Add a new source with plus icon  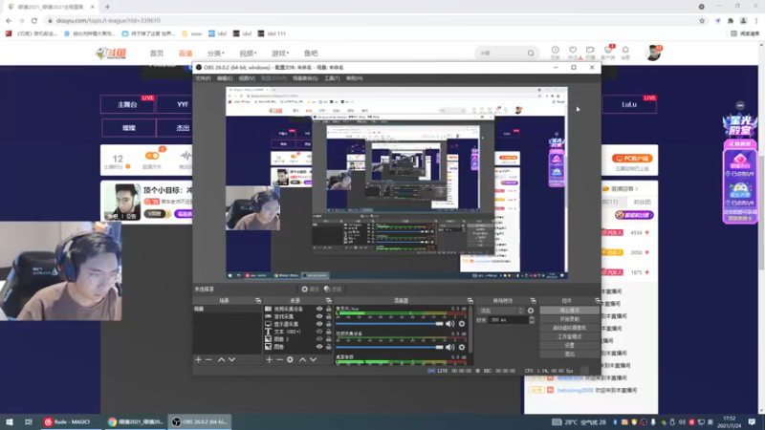pyautogui.click(x=269, y=360)
